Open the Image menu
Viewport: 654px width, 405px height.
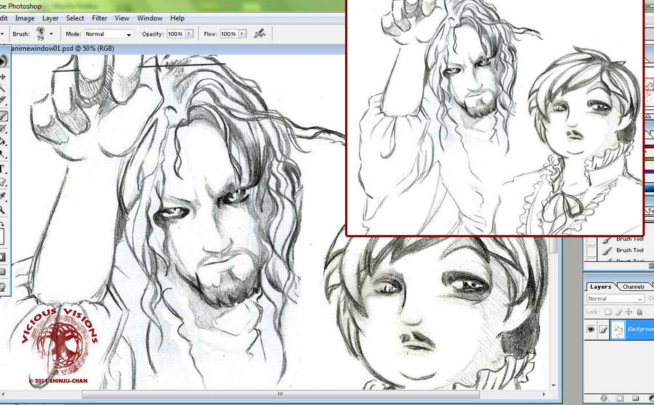click(x=25, y=18)
